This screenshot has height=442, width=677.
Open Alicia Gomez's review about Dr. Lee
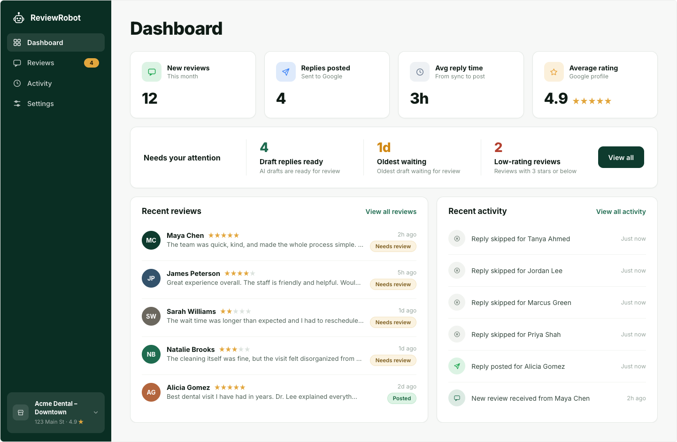point(262,397)
